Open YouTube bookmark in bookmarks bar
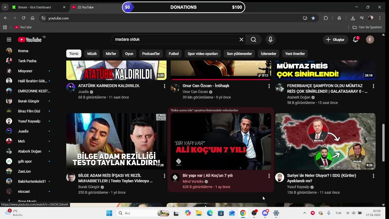This screenshot has height=219, width=389. pos(23,27)
